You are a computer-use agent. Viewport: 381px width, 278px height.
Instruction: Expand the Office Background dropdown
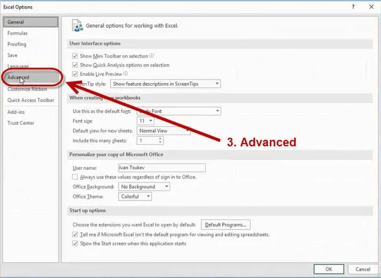click(x=144, y=187)
